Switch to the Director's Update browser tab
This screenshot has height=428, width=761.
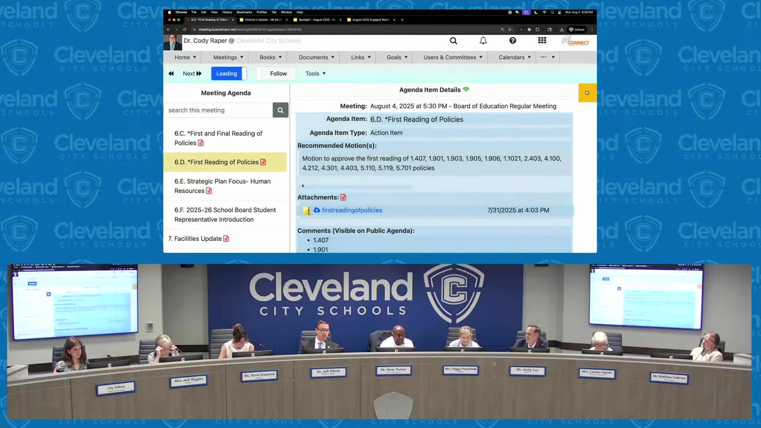click(263, 20)
